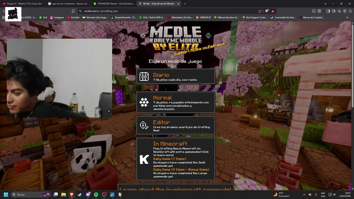Open the Kick bookmark

pos(43,17)
